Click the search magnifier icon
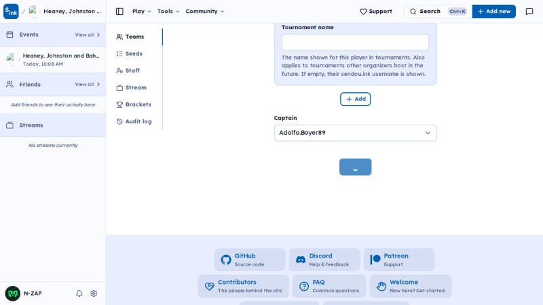 tap(413, 12)
